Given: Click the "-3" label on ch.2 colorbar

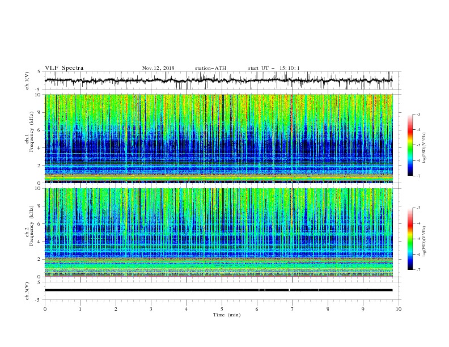Looking at the screenshot, I should [418, 208].
